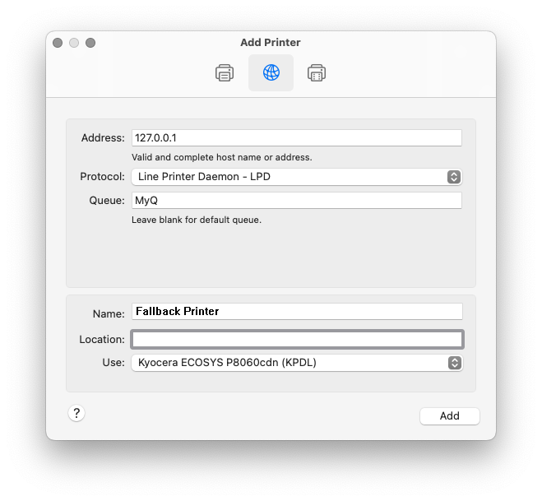The height and width of the screenshot is (501, 542).
Task: Focus the Queue field containing MyQ
Action: click(x=296, y=201)
